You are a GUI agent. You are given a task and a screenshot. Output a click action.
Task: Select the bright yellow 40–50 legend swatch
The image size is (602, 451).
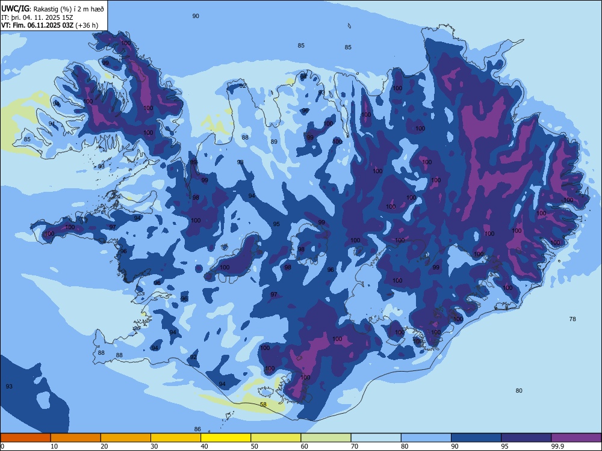tap(226, 438)
